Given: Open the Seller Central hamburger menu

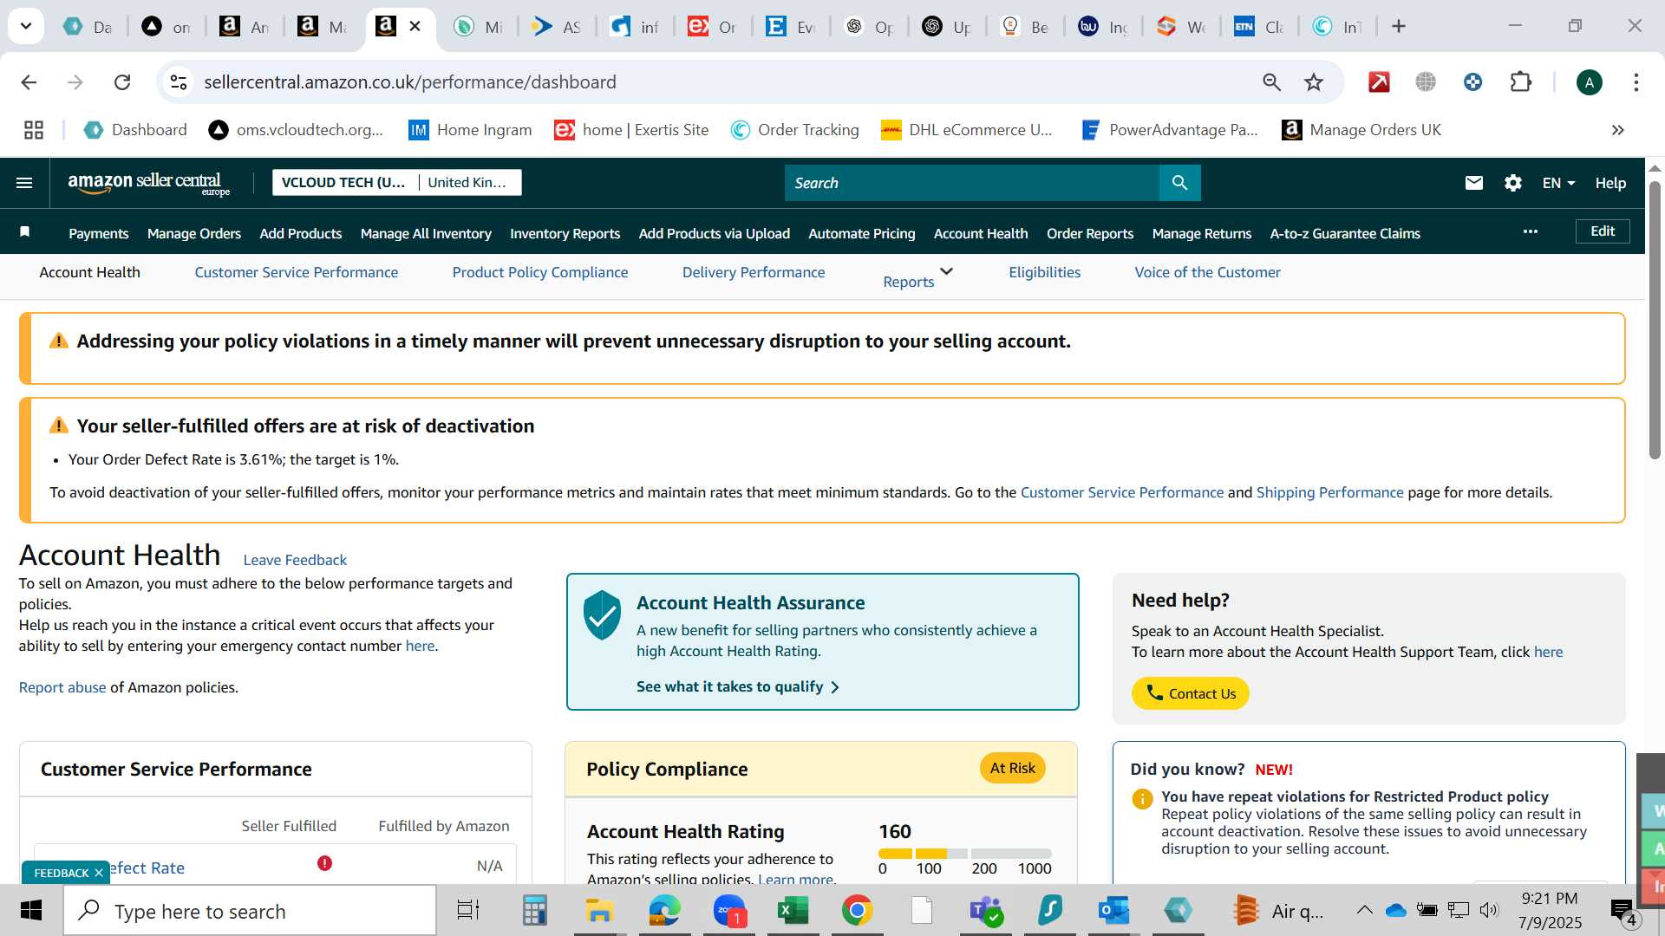Looking at the screenshot, I should pyautogui.click(x=24, y=183).
